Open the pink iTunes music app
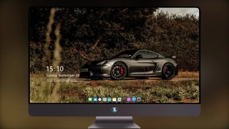This screenshot has height=129, width=229. 129,100
